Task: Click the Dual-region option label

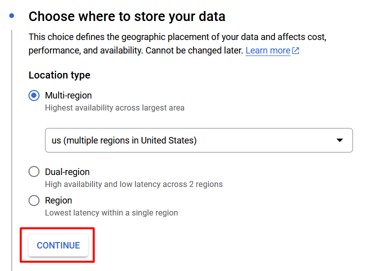Action: [67, 172]
